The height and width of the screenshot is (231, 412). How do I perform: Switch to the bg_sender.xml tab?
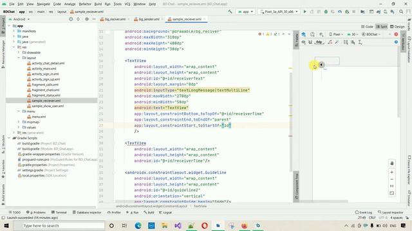tap(149, 19)
